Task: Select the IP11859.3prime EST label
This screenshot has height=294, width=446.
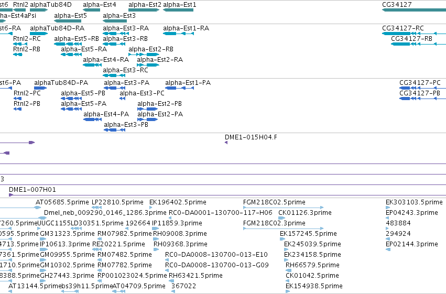Action: coord(177,223)
